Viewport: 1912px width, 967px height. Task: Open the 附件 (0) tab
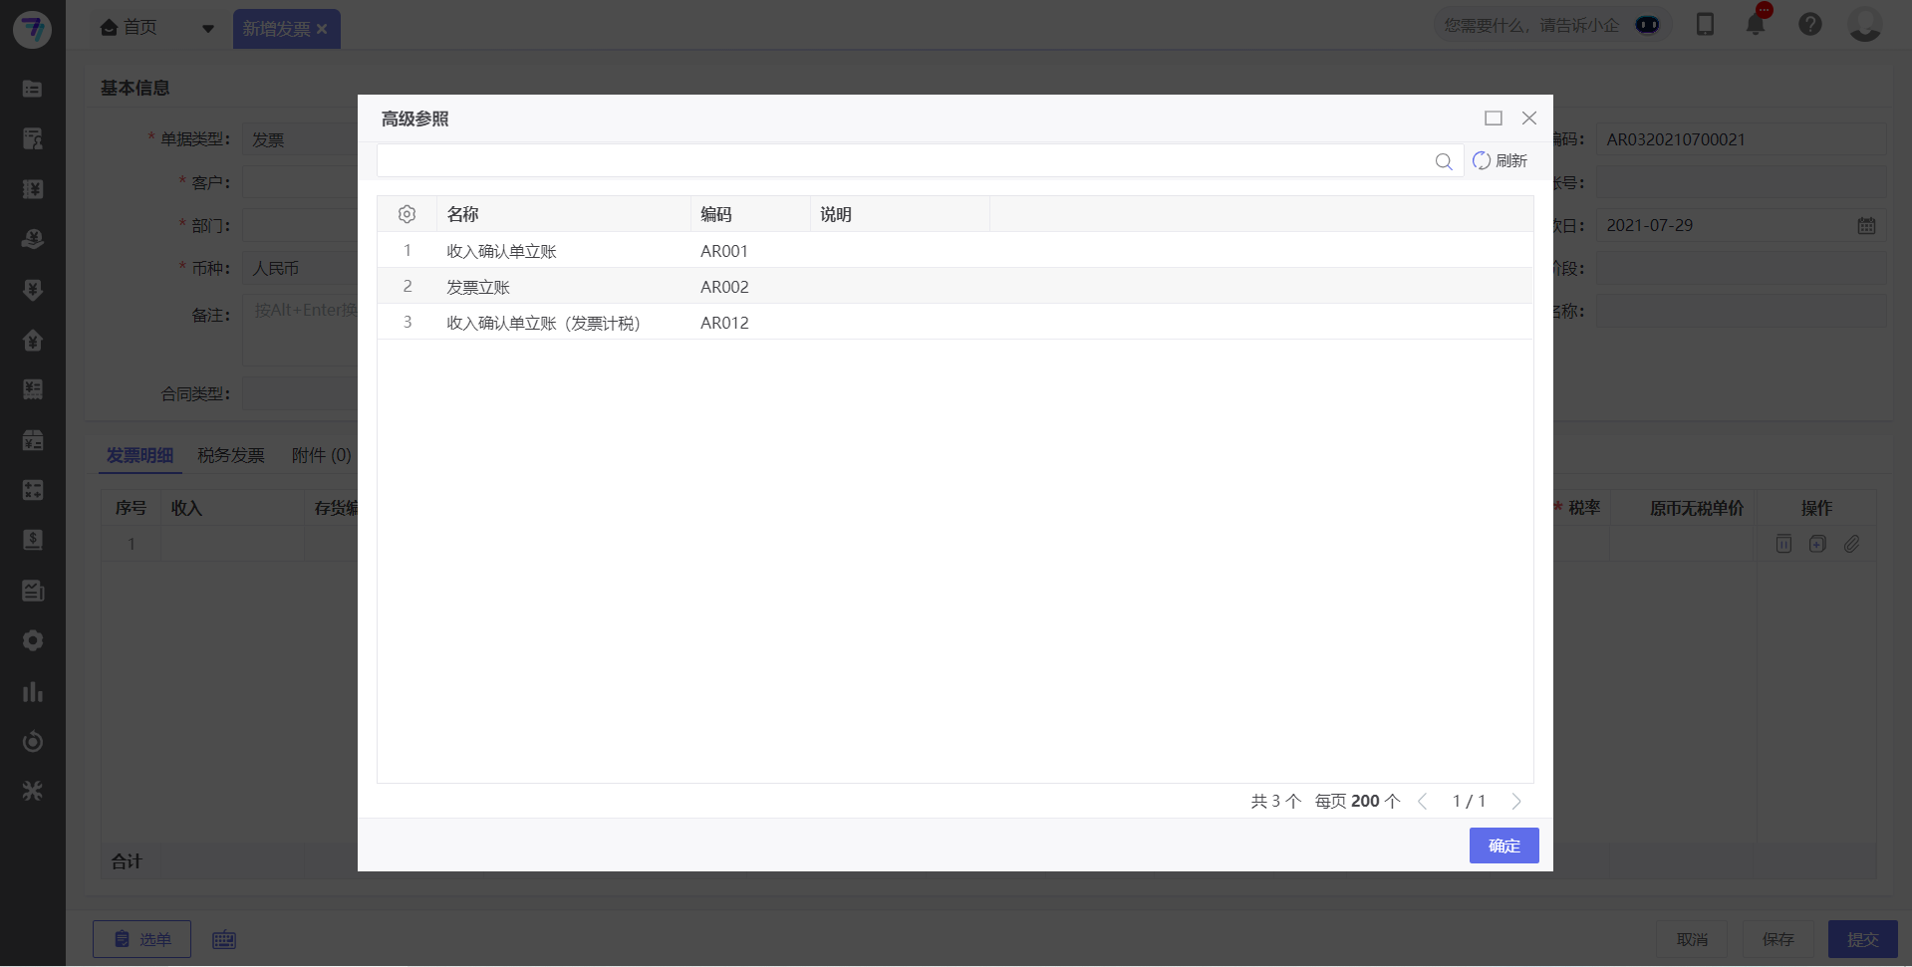[x=320, y=455]
